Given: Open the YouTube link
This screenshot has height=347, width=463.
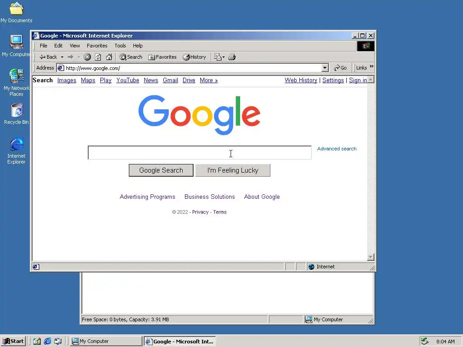Looking at the screenshot, I should (128, 80).
